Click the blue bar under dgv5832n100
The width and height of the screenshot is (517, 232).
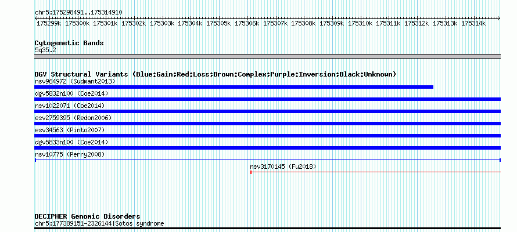click(x=268, y=99)
